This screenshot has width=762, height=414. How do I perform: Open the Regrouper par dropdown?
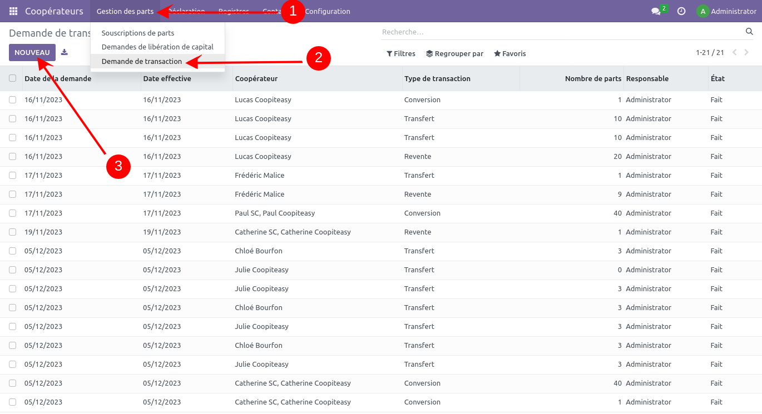point(455,54)
